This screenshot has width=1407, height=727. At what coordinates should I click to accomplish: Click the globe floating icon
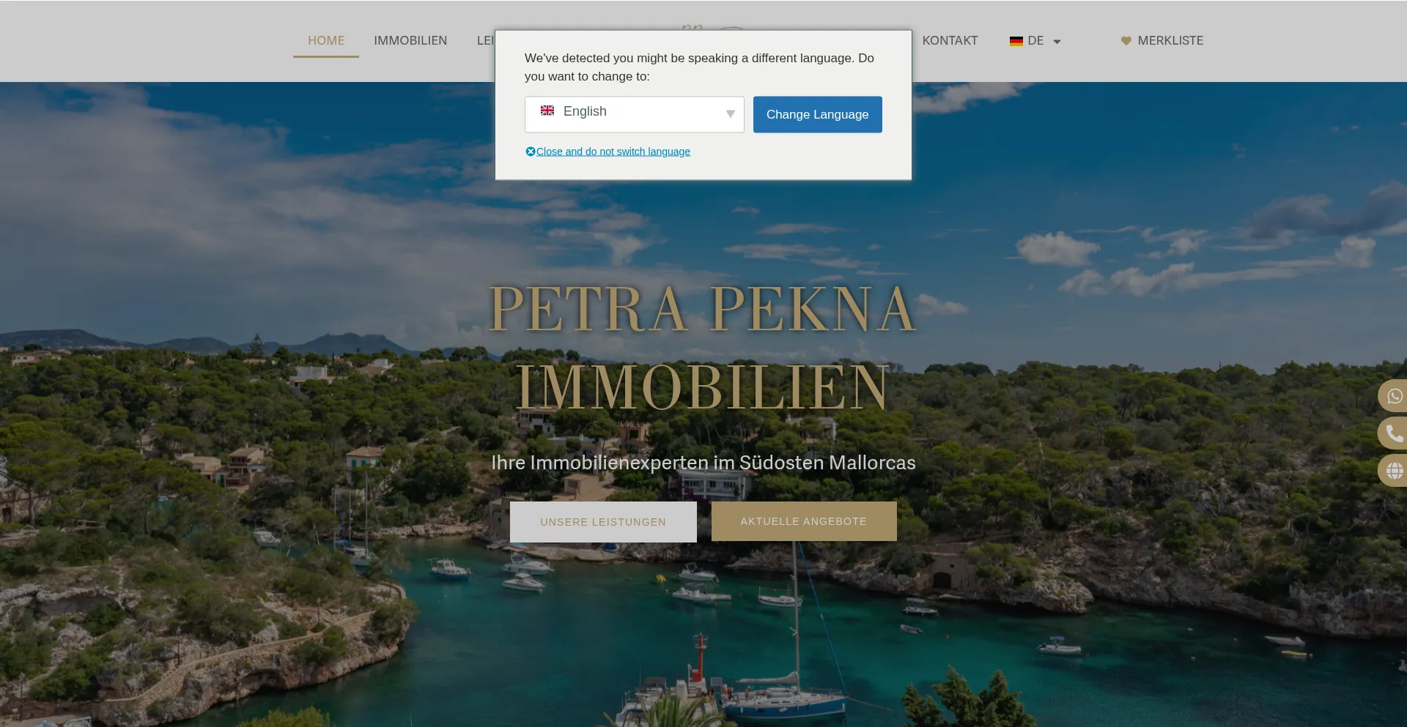[x=1394, y=471]
